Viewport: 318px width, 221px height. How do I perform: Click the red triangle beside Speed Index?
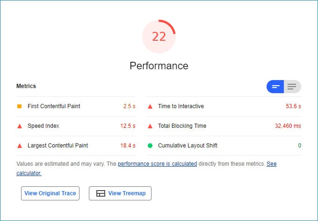tap(20, 126)
